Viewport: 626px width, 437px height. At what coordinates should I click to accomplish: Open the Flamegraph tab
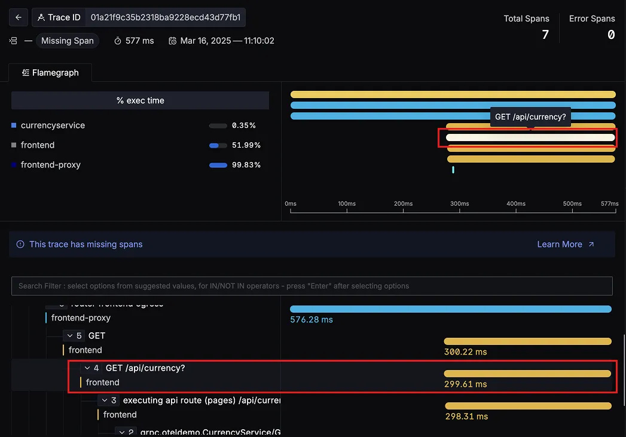click(x=50, y=72)
